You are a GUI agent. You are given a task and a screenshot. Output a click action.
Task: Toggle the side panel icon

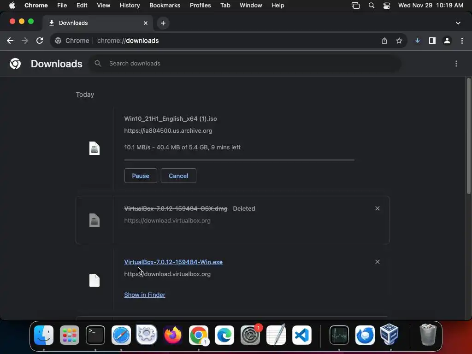coord(432,41)
